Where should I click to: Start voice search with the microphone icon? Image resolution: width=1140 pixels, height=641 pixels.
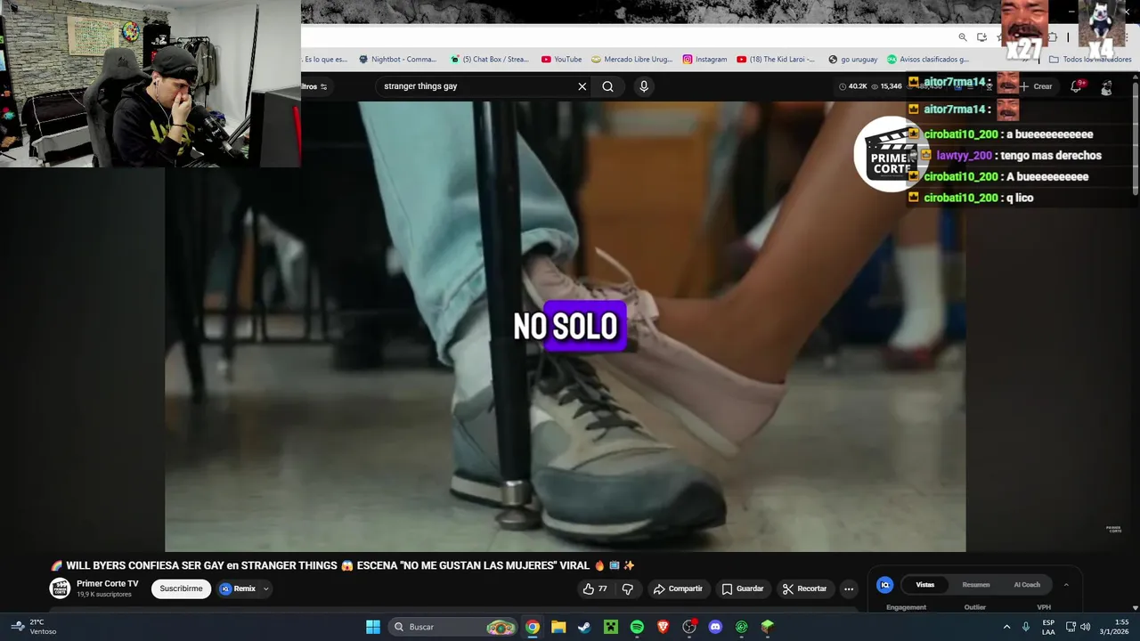click(x=644, y=86)
